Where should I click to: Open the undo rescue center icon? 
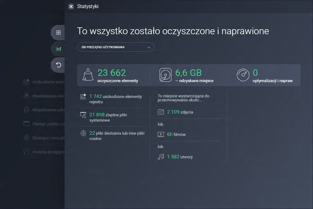click(58, 65)
